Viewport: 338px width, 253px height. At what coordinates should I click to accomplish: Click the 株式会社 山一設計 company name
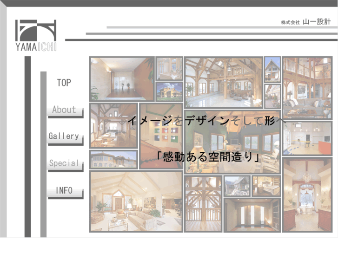[x=305, y=22]
